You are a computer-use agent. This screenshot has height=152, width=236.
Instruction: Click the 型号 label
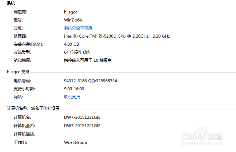18,20
